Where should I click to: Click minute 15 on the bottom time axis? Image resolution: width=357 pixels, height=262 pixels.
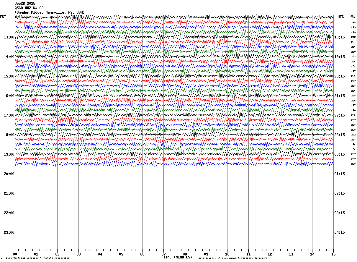333,254
